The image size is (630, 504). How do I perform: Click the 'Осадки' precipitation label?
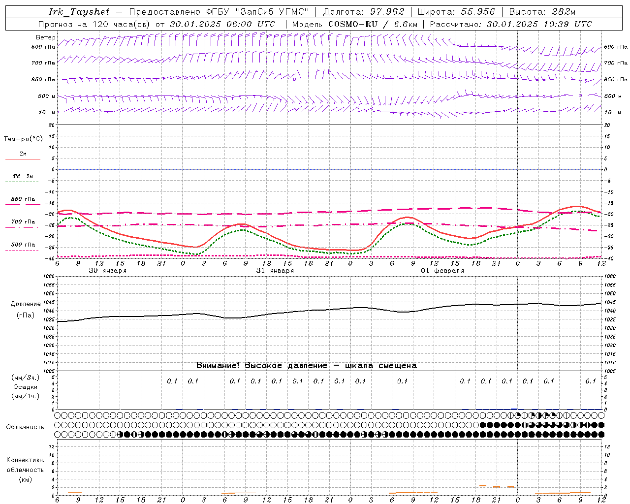[x=26, y=387]
